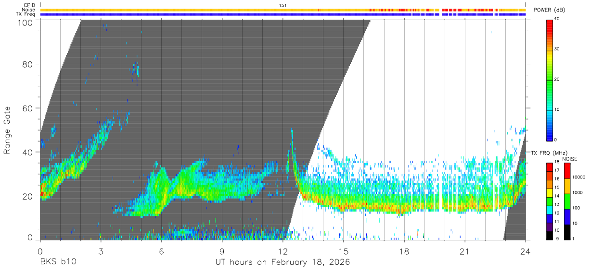Image resolution: width=591 pixels, height=272 pixels.
Task: Pick the orange NOISE swatch above 1000
Action: [x=566, y=186]
